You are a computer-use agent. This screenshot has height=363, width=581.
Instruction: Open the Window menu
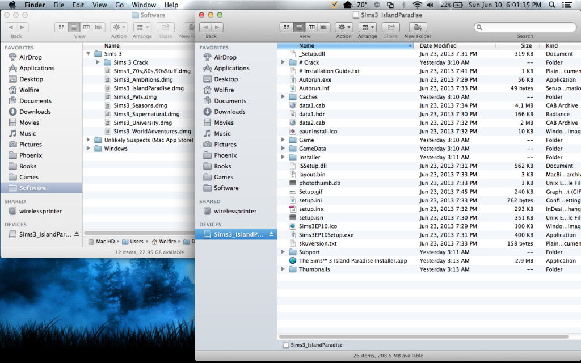[x=144, y=5]
